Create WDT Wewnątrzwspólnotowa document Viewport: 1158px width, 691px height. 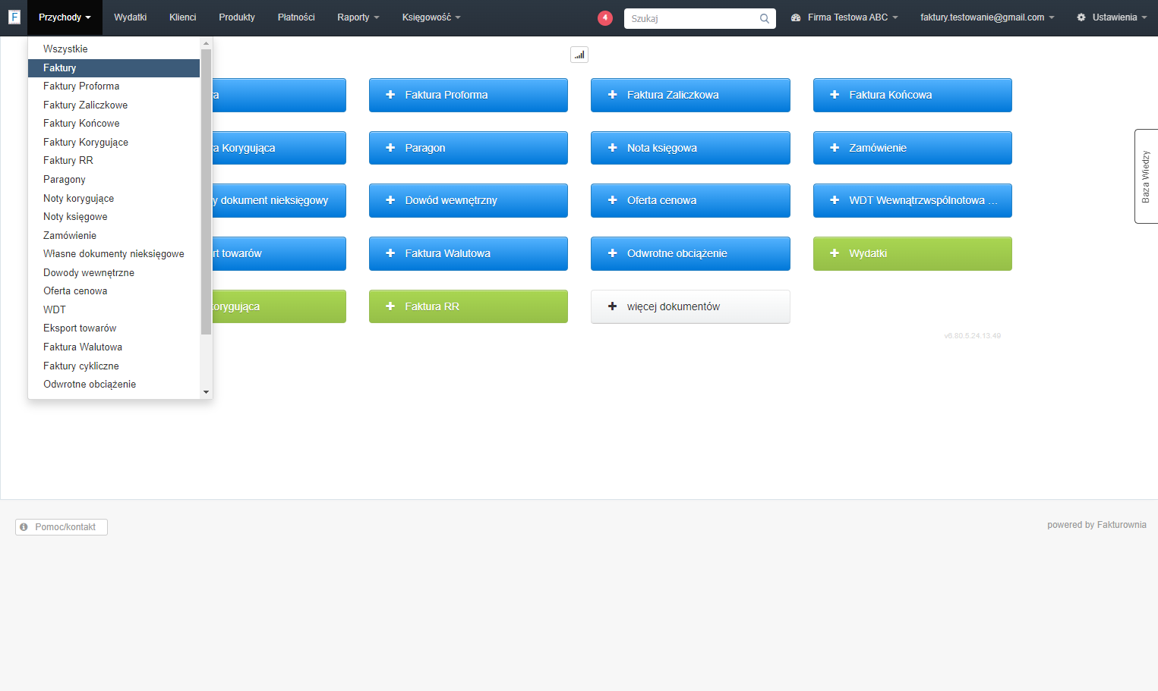click(913, 200)
